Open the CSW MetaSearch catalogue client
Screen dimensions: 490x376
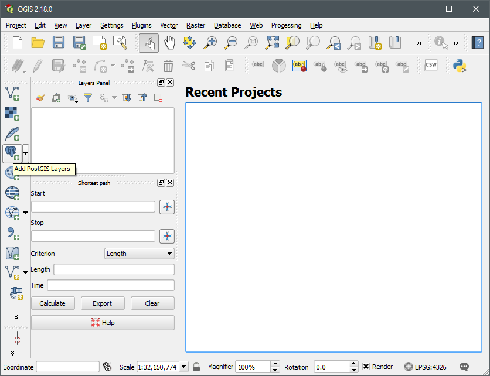click(x=431, y=65)
